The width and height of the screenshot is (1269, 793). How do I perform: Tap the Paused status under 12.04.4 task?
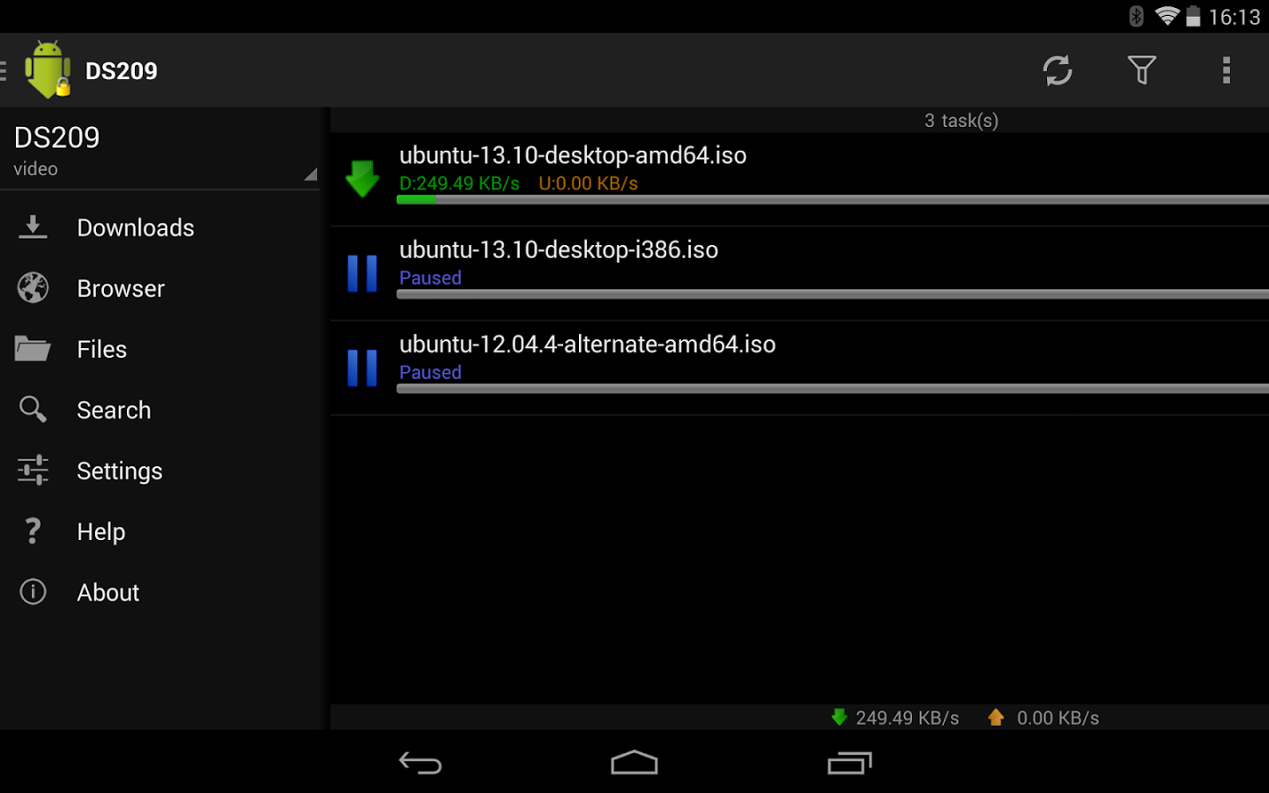pos(430,372)
